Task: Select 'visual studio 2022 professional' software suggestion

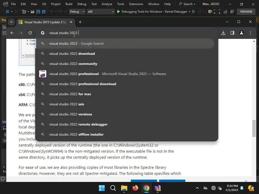Action: [x=125, y=74]
